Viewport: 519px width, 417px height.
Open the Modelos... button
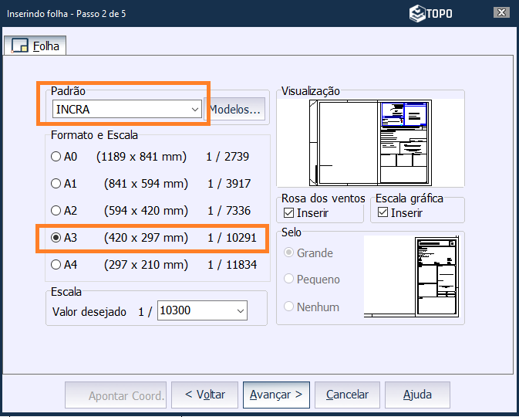[234, 110]
